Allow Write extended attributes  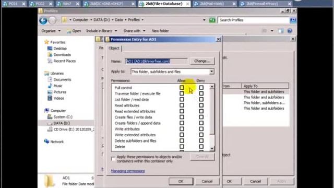point(182,135)
